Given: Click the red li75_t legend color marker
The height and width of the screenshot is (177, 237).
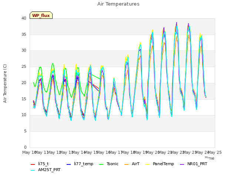Looking at the screenshot, I should [x=33, y=164].
